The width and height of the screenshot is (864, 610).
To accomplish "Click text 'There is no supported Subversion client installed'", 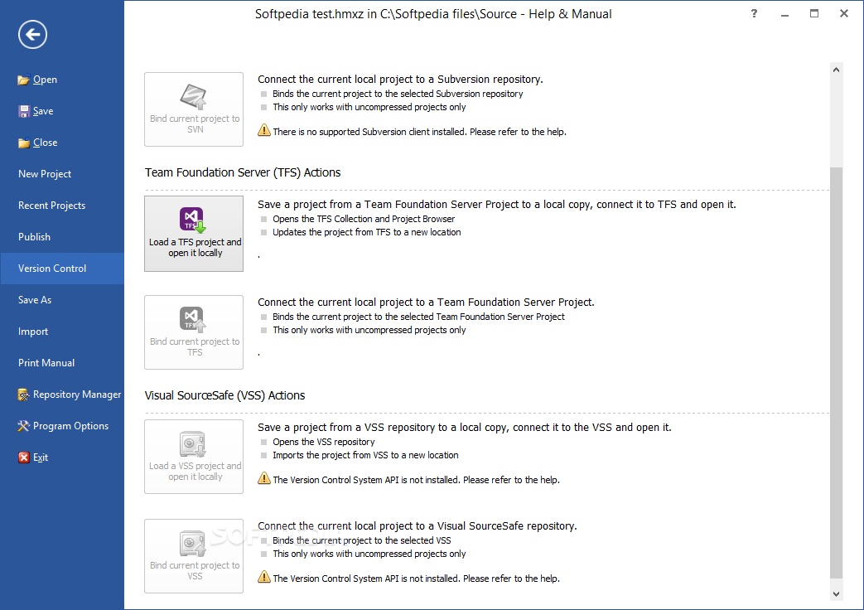I will (369, 132).
